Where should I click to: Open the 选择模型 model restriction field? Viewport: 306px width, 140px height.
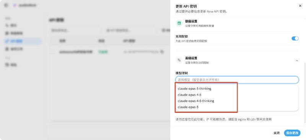coord(237,80)
